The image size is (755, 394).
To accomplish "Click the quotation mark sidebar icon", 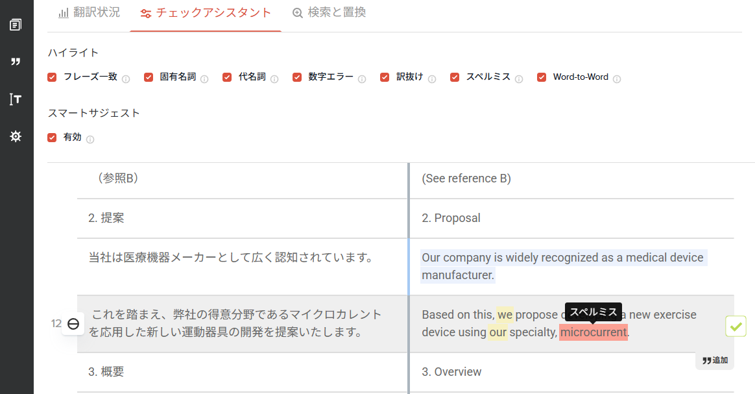I will pos(16,62).
